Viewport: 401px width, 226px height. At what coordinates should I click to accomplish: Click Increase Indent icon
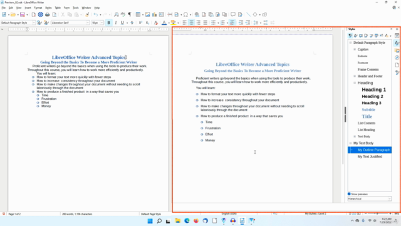pos(241,23)
